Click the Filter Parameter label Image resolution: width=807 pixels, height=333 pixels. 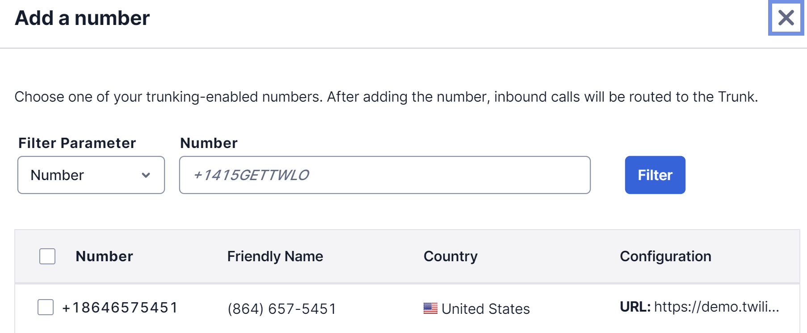coord(77,143)
